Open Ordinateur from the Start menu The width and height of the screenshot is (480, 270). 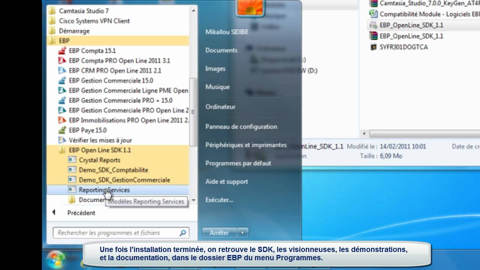(220, 107)
